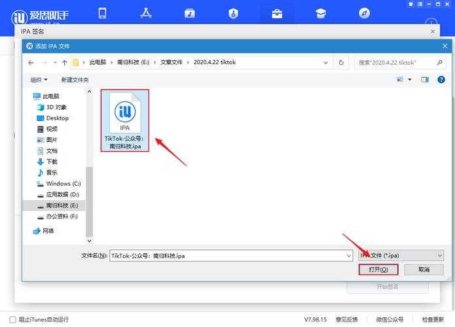The width and height of the screenshot is (455, 327).
Task: Open the compass browser icon
Action: click(x=364, y=13)
